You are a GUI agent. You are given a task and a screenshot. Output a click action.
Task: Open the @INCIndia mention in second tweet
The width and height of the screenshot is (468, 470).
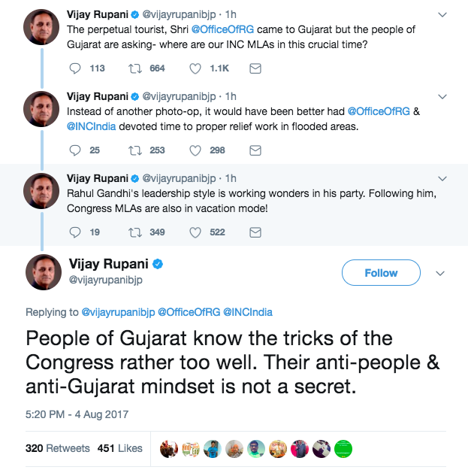click(x=92, y=126)
